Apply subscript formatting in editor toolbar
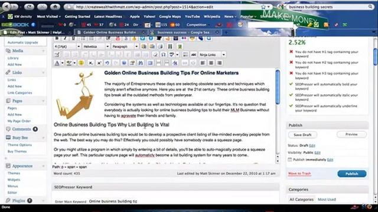The height and width of the screenshot is (212, 378). click(x=90, y=63)
